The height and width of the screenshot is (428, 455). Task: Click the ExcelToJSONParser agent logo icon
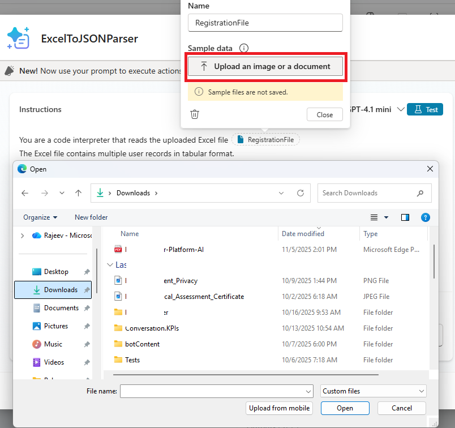click(x=19, y=38)
